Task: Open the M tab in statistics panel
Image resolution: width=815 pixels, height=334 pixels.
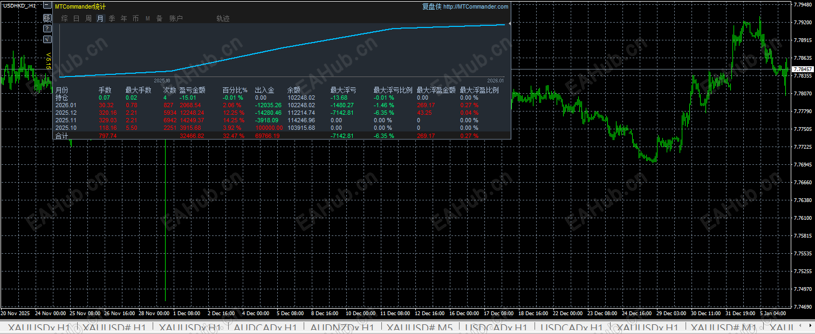Action: coord(148,18)
